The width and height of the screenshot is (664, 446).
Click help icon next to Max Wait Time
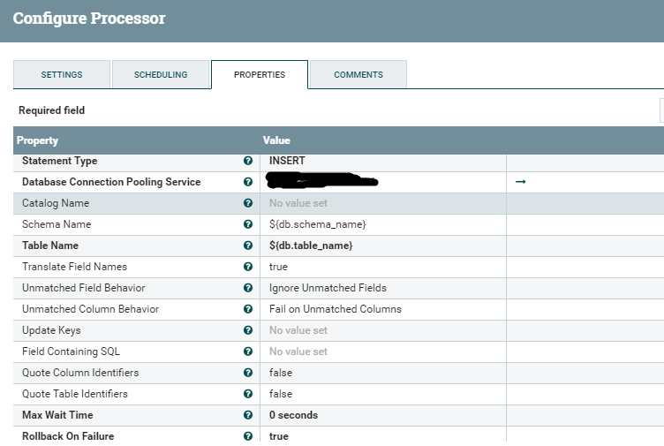coord(248,415)
